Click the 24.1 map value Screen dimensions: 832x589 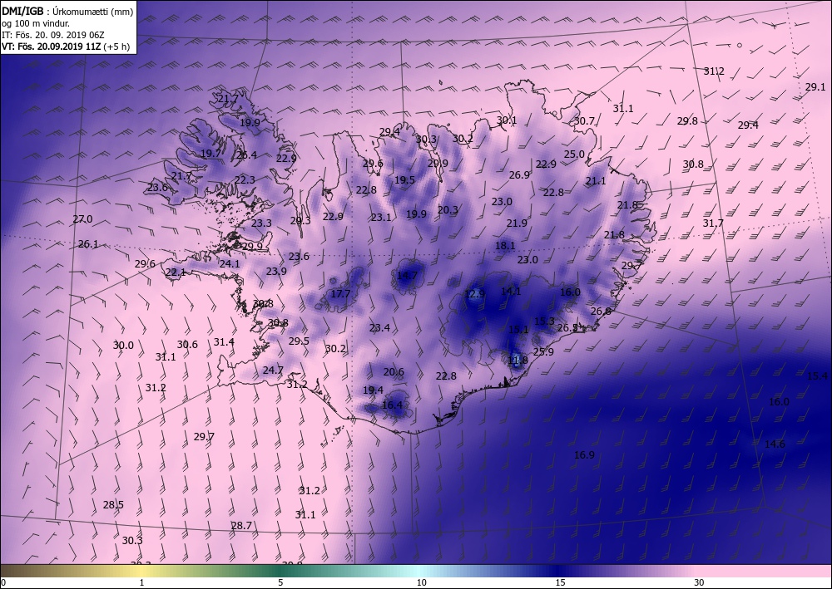tap(230, 264)
